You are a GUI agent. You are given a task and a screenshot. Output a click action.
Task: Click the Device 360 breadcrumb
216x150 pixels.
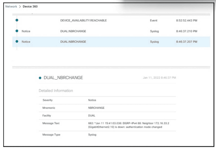[30, 6]
